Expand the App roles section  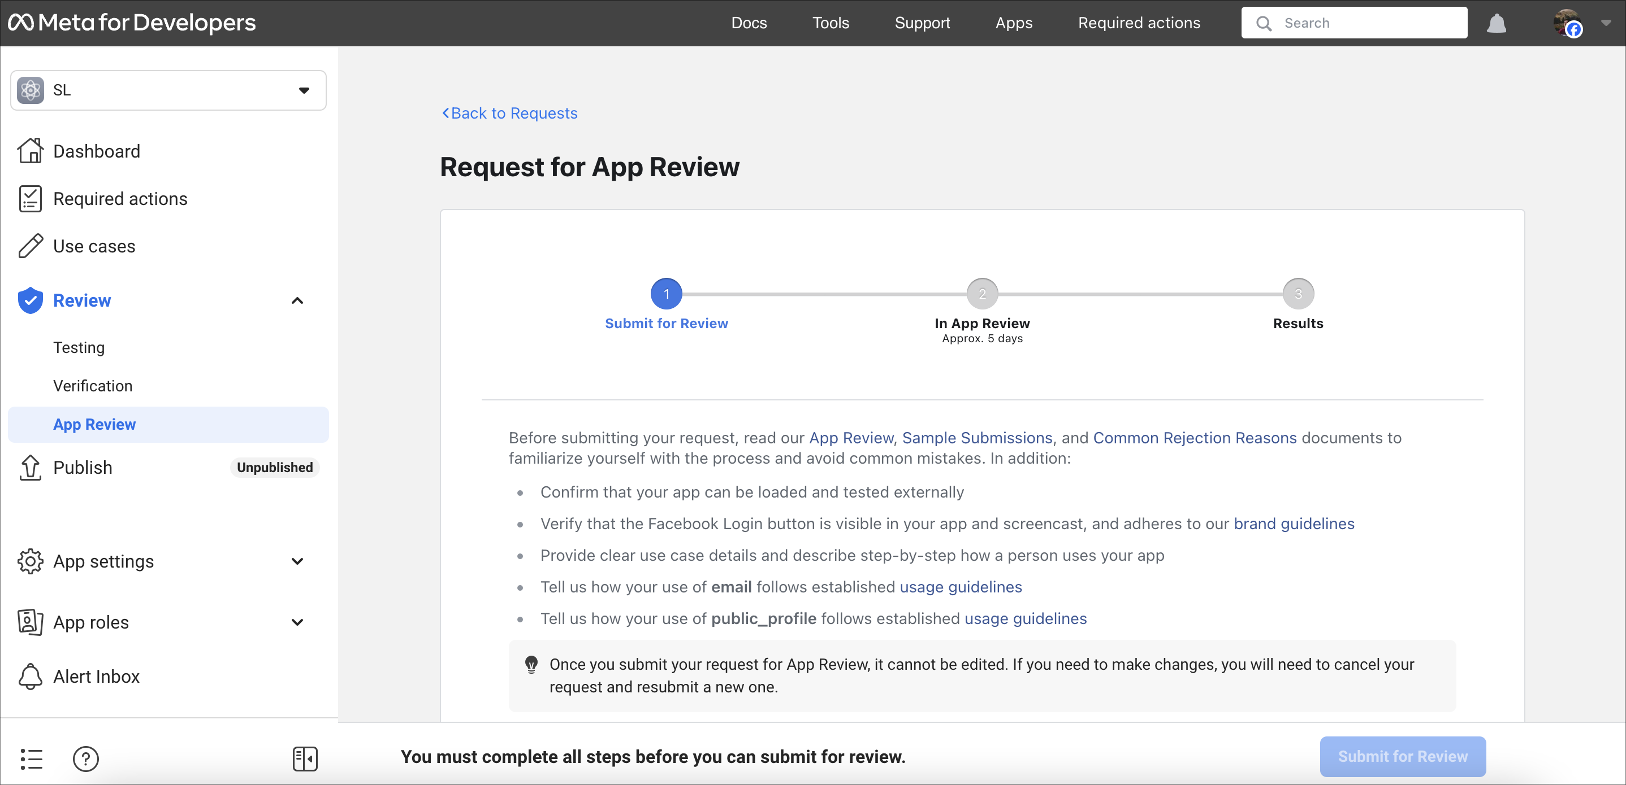click(297, 622)
